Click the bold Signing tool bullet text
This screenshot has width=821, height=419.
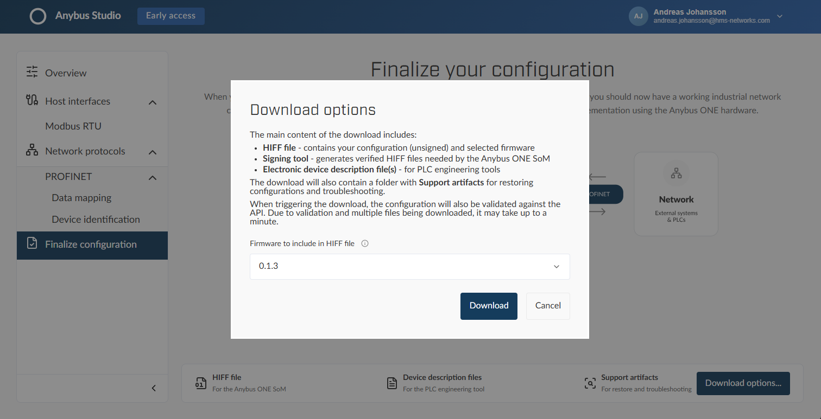[286, 158]
